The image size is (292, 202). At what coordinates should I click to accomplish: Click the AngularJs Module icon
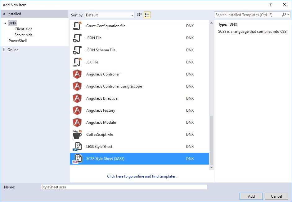tap(77, 122)
